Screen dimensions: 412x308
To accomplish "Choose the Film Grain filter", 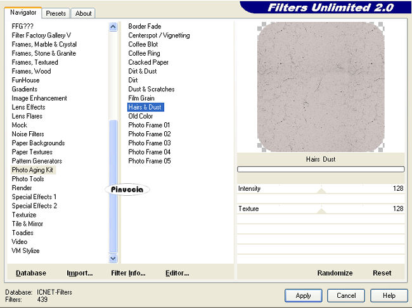I will pos(141,98).
